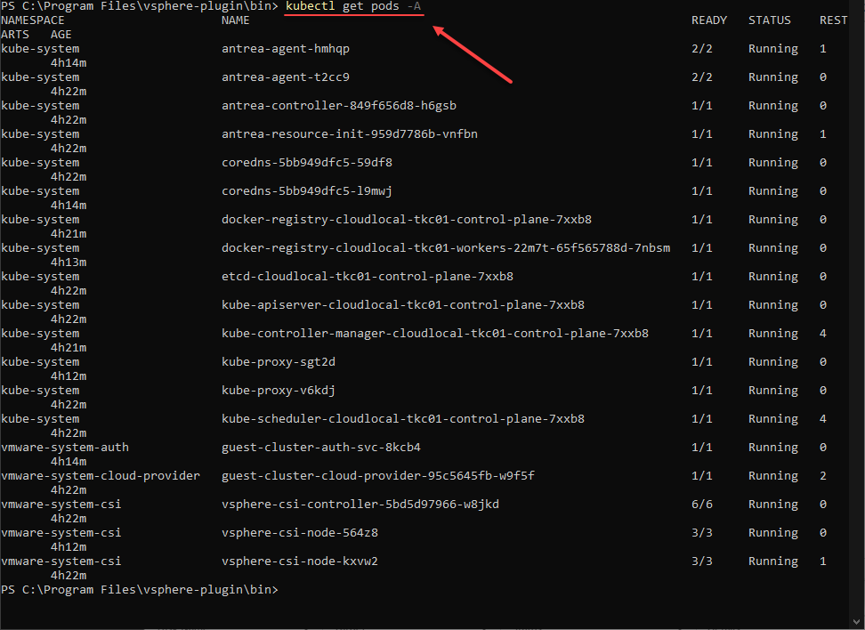This screenshot has height=630, width=865.
Task: Click the 4h13m age value
Action: click(69, 262)
